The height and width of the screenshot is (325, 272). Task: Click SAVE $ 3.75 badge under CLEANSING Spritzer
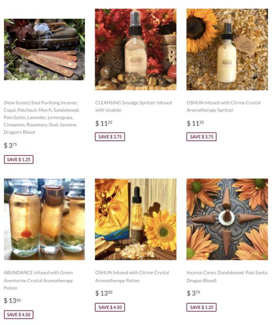[110, 137]
